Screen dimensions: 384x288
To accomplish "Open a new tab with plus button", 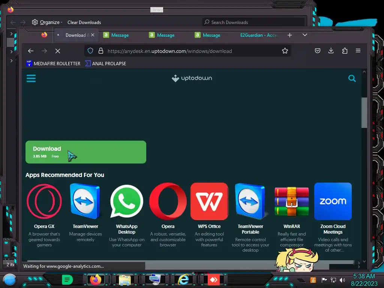I will 290,35.
